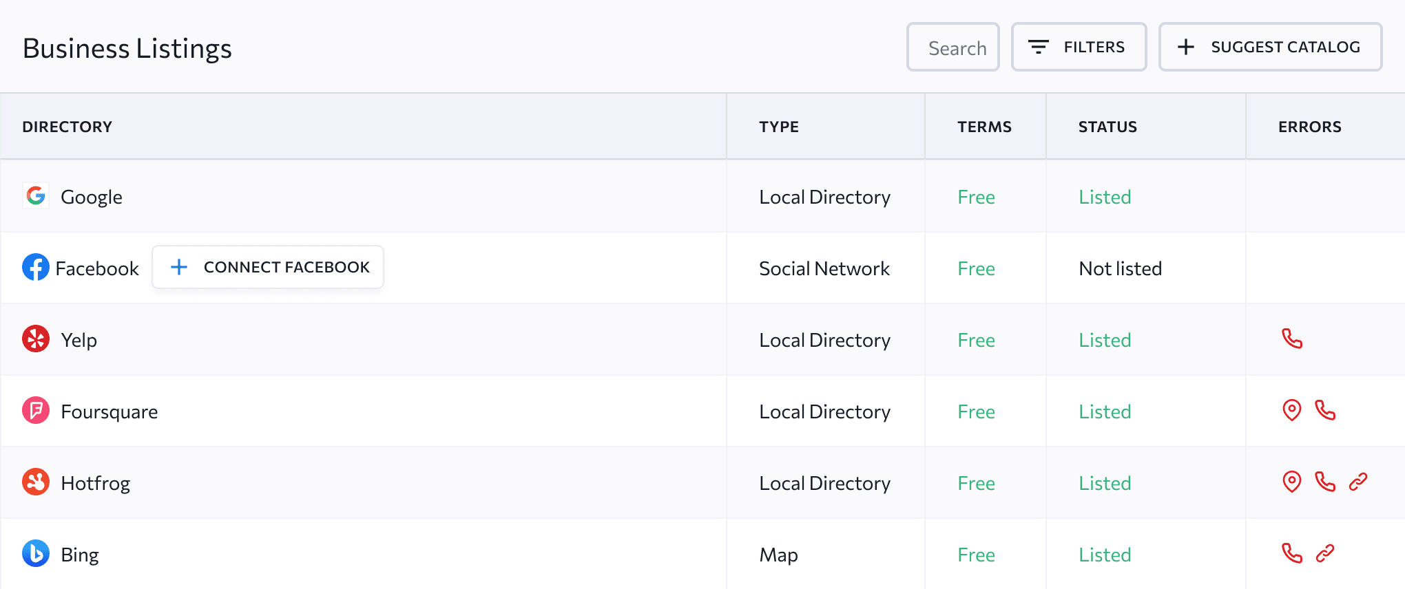Click the link error icon in Hotfrog row
The width and height of the screenshot is (1405, 589).
[1358, 482]
